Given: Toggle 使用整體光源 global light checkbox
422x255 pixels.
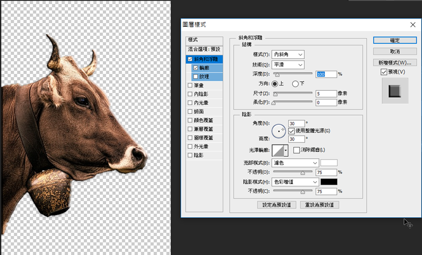Looking at the screenshot, I should [x=291, y=130].
